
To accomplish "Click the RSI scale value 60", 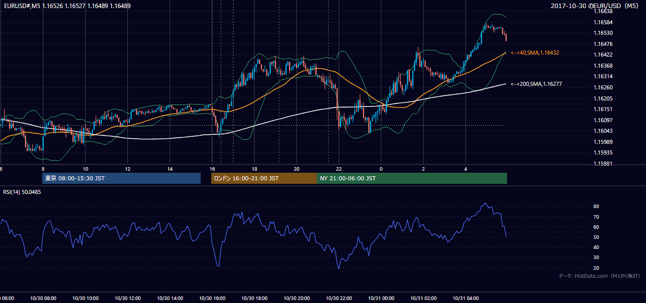I will pos(596,227).
